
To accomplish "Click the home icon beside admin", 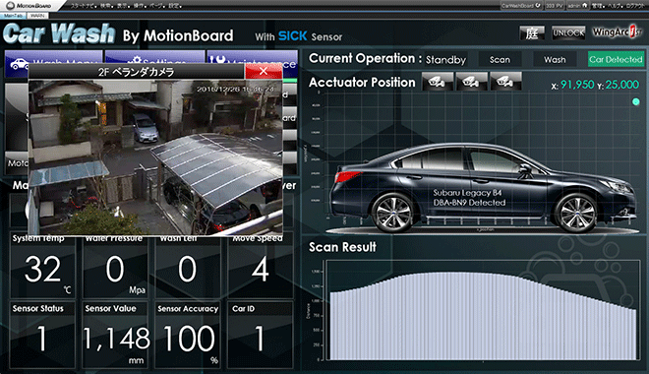I will point(585,5).
